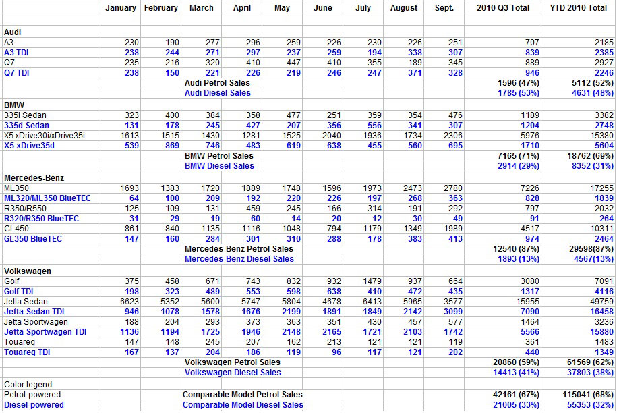Select the 335d Sedan row label

pos(26,126)
